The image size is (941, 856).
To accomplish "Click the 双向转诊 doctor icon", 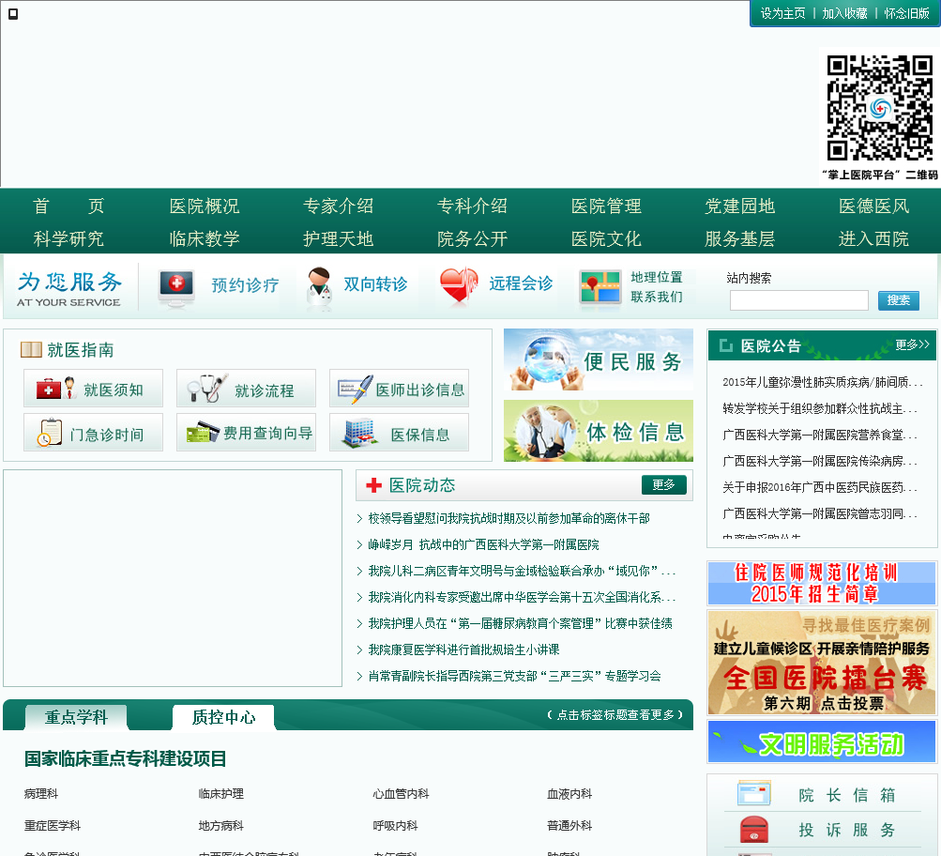I will click(x=319, y=288).
